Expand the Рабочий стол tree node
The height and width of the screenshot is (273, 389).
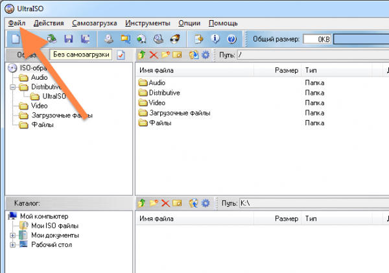[x=13, y=244]
